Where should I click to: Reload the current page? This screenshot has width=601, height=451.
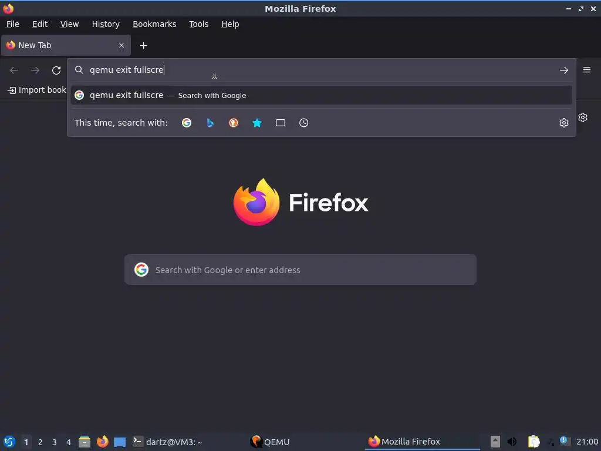pos(56,70)
